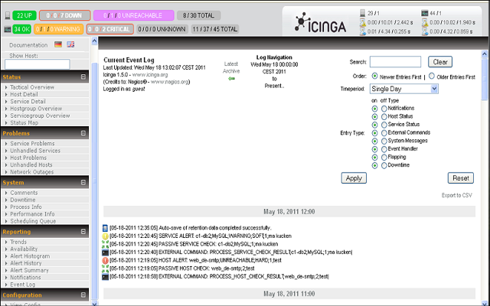Click the red HOST ALERT unreachable icon
Image resolution: width=490 pixels, height=306 pixels.
pyautogui.click(x=106, y=260)
